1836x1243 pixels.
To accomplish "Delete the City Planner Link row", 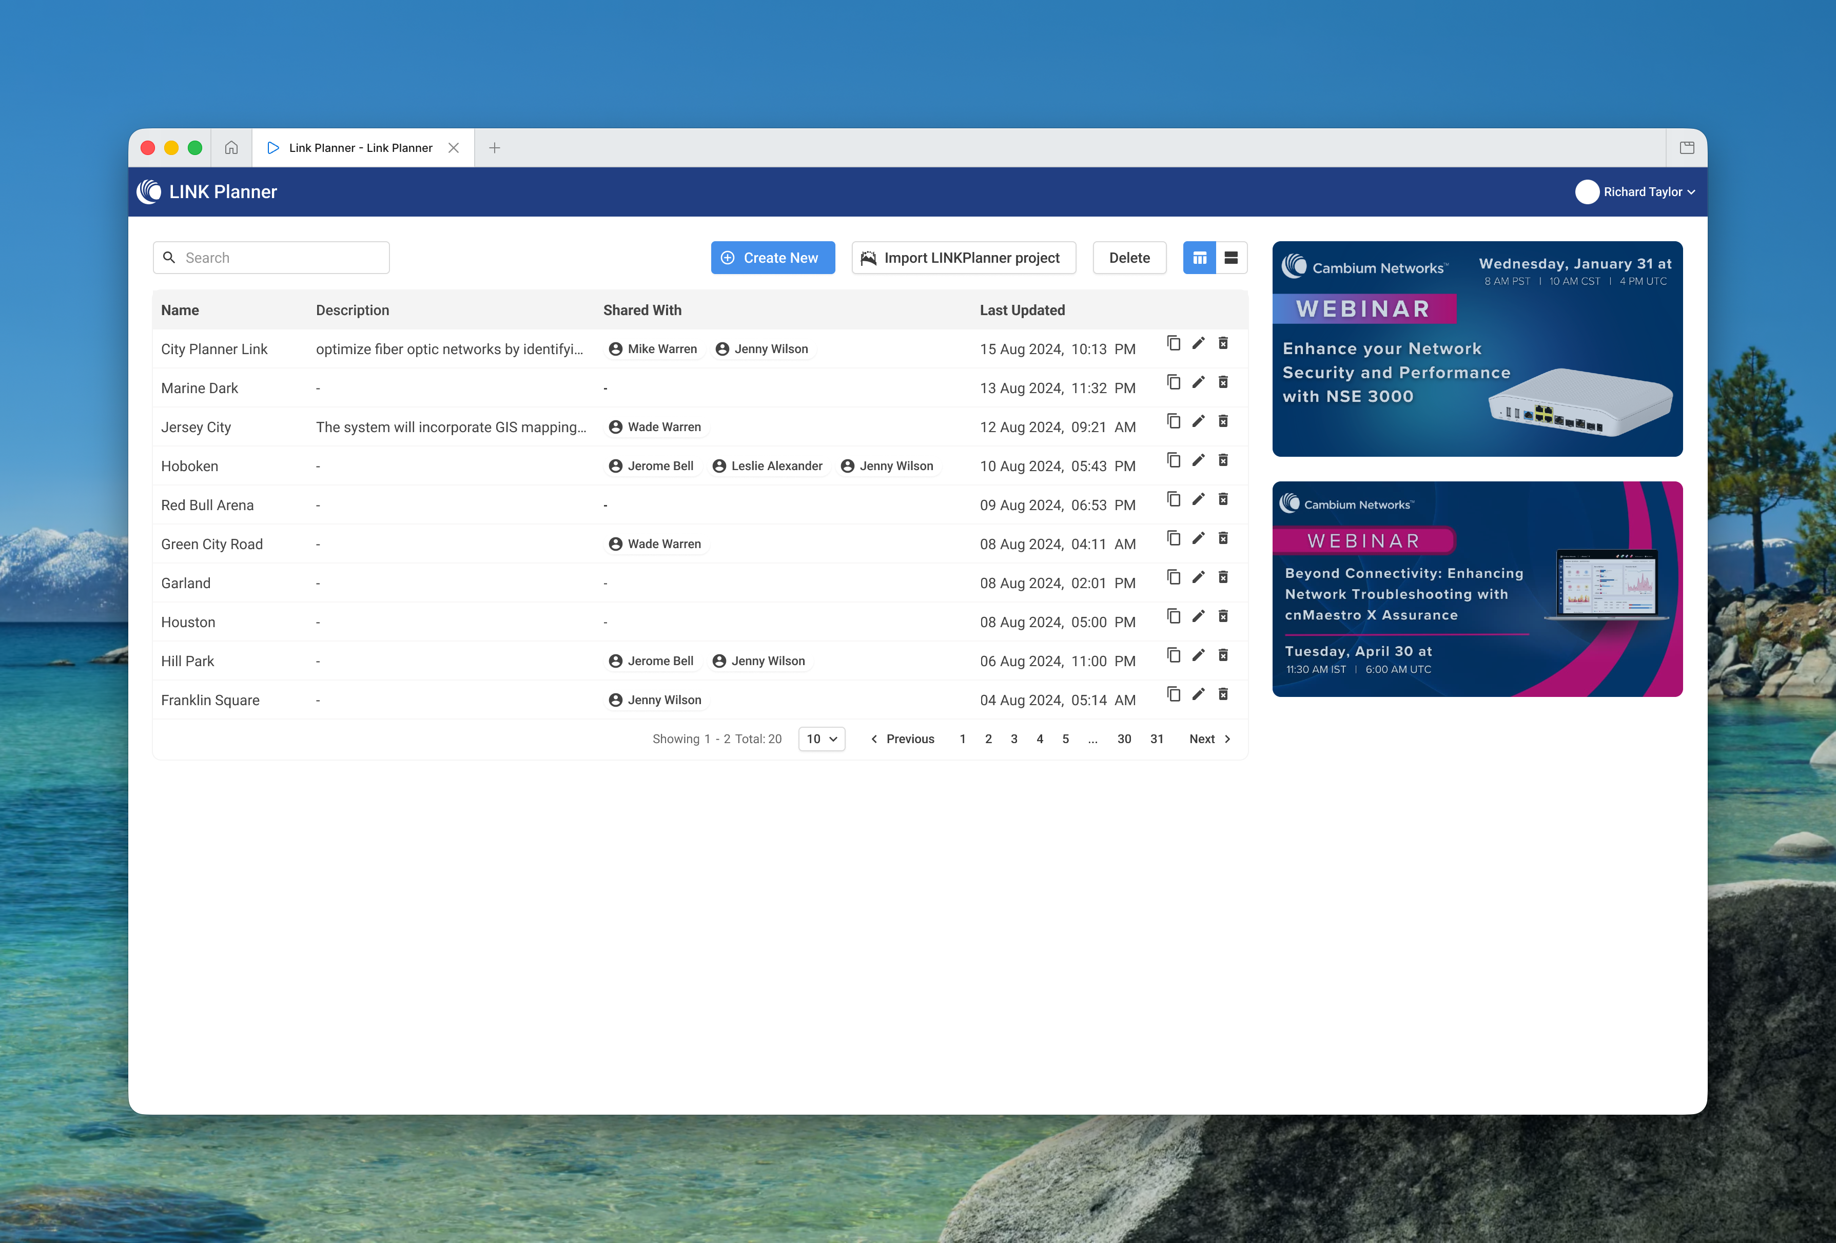I will pyautogui.click(x=1223, y=343).
